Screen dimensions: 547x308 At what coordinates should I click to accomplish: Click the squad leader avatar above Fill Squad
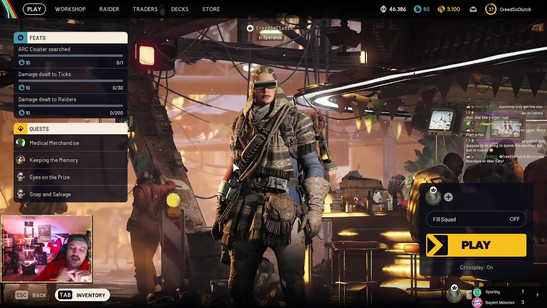point(433,196)
